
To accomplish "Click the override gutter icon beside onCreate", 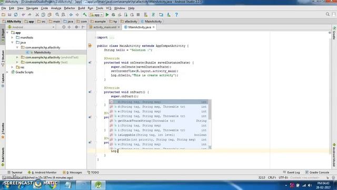I will click(x=90, y=62).
